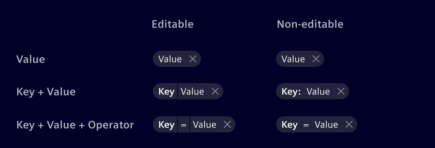This screenshot has height=148, width=435.
Task: Remove the editable Value-only chip
Action: click(x=193, y=59)
